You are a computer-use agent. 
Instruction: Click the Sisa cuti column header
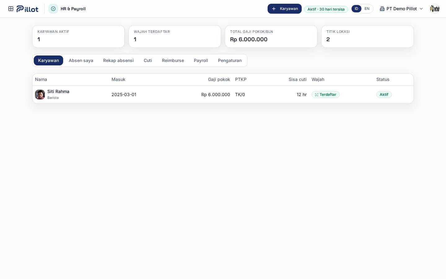(x=298, y=79)
